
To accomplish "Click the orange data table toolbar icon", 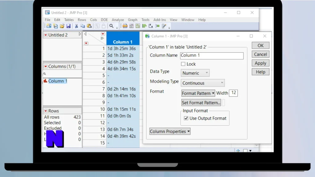I will pyautogui.click(x=125, y=26).
